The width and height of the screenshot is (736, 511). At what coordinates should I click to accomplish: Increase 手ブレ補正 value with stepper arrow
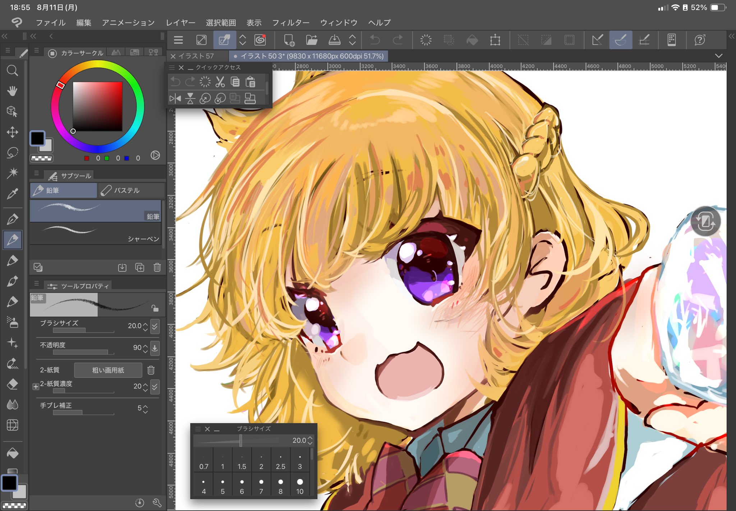(x=145, y=406)
